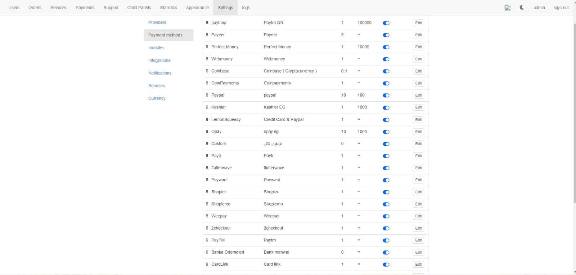Click Edit for the 2checkout row
The width and height of the screenshot is (576, 275).
click(418, 228)
